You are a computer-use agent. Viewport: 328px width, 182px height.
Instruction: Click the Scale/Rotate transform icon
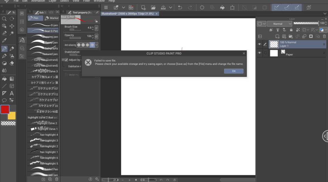[232, 8]
